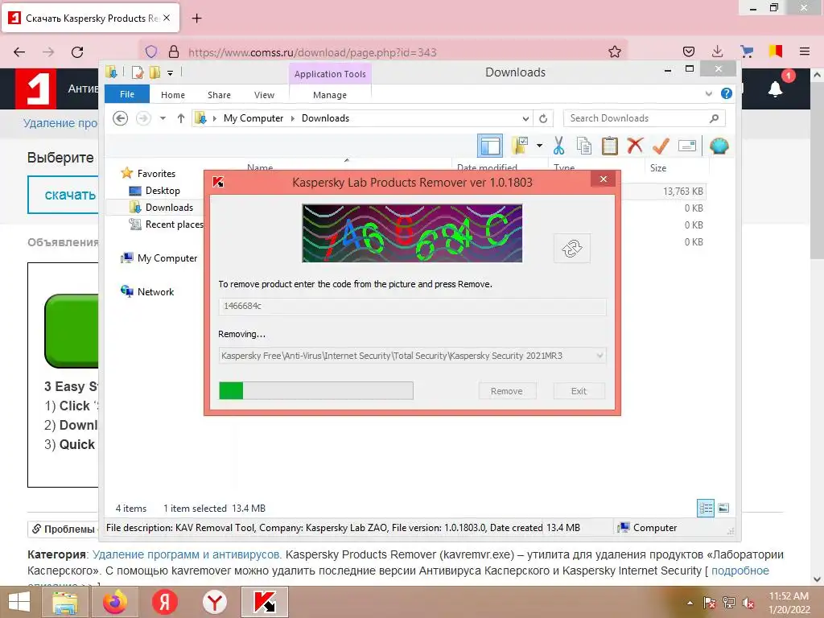
Task: Expand the Explorer ribbon with chevron
Action: coord(708,93)
